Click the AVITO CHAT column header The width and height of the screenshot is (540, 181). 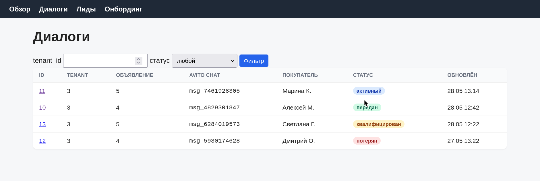point(204,75)
